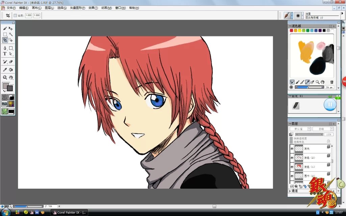Image resolution: width=346 pixels, height=216 pixels.
Task: Enable the crop aspect ratio checkbox
Action: 15,16
